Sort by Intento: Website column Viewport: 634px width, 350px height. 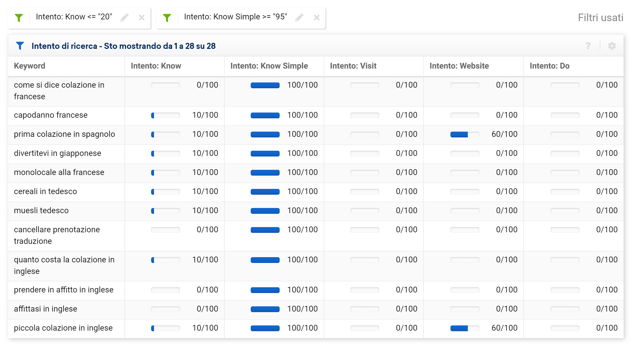click(459, 66)
